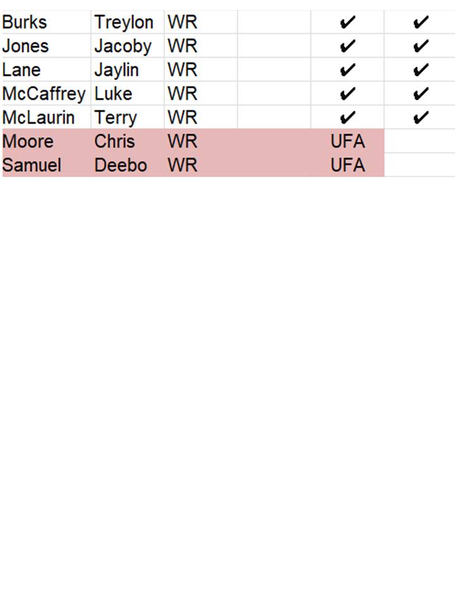This screenshot has height=607, width=455.
Task: Click the Luke first name cell
Action: pyautogui.click(x=114, y=94)
